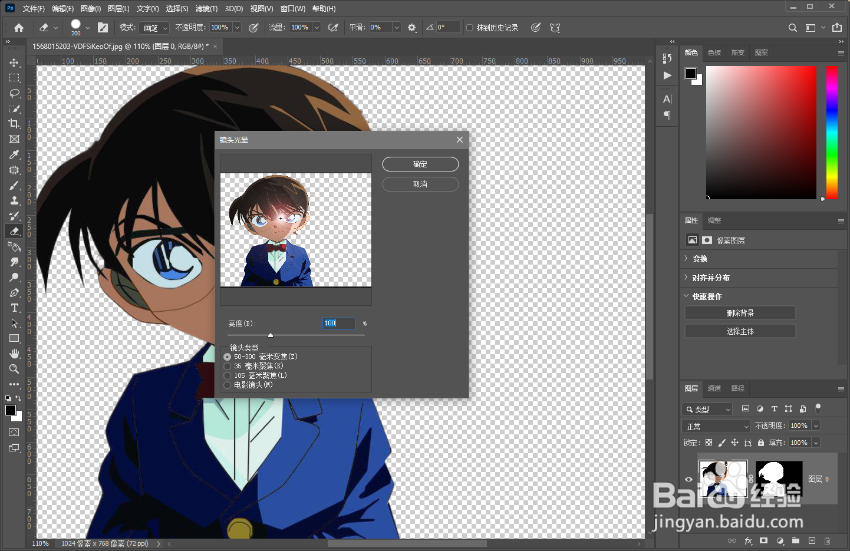Select the Crop tool

14,124
